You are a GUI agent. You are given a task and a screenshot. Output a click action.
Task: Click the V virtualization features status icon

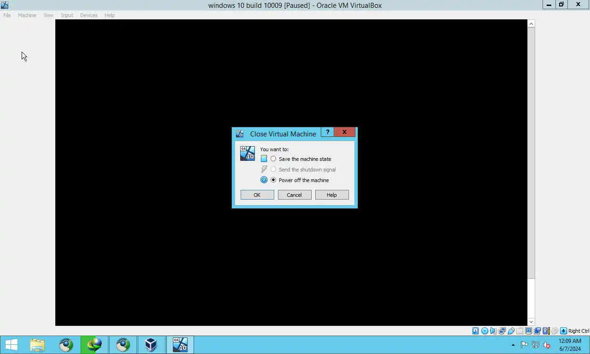tap(546, 331)
